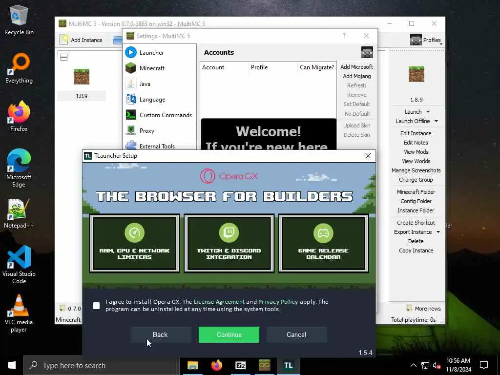Open VLC media player desktop shortcut
This screenshot has height=375, width=500.
(19, 313)
